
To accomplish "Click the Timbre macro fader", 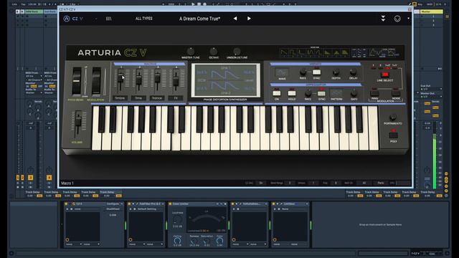I will tap(120, 78).
